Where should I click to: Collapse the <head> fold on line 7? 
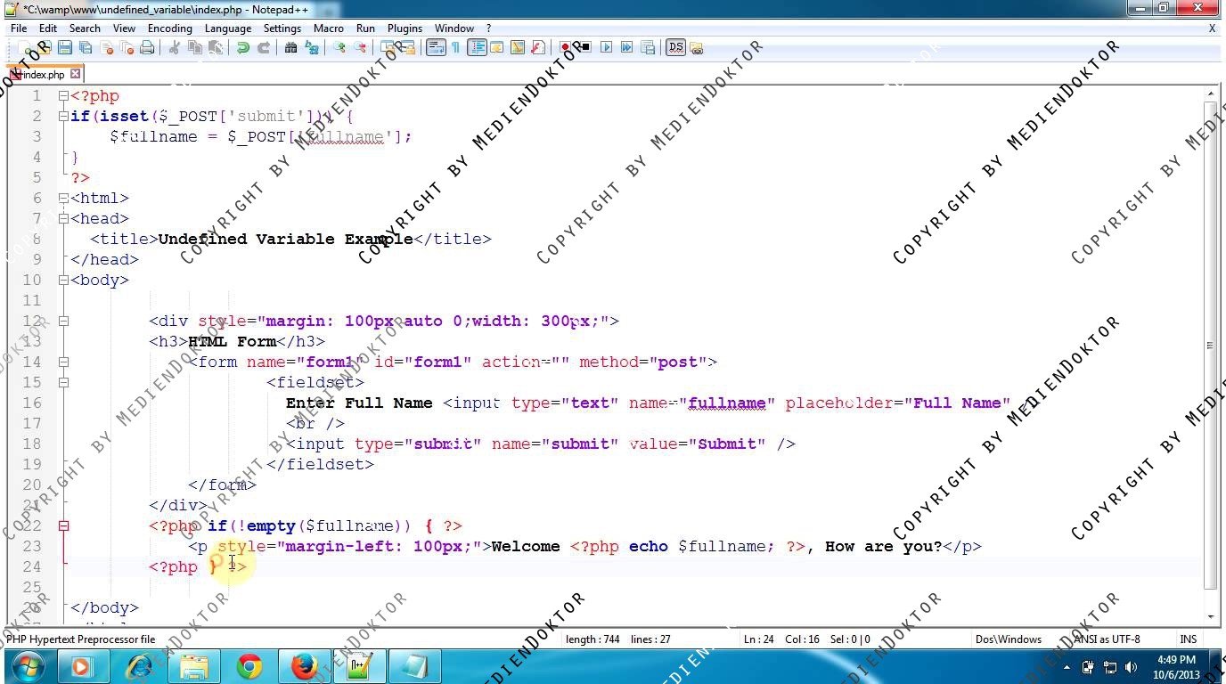63,218
